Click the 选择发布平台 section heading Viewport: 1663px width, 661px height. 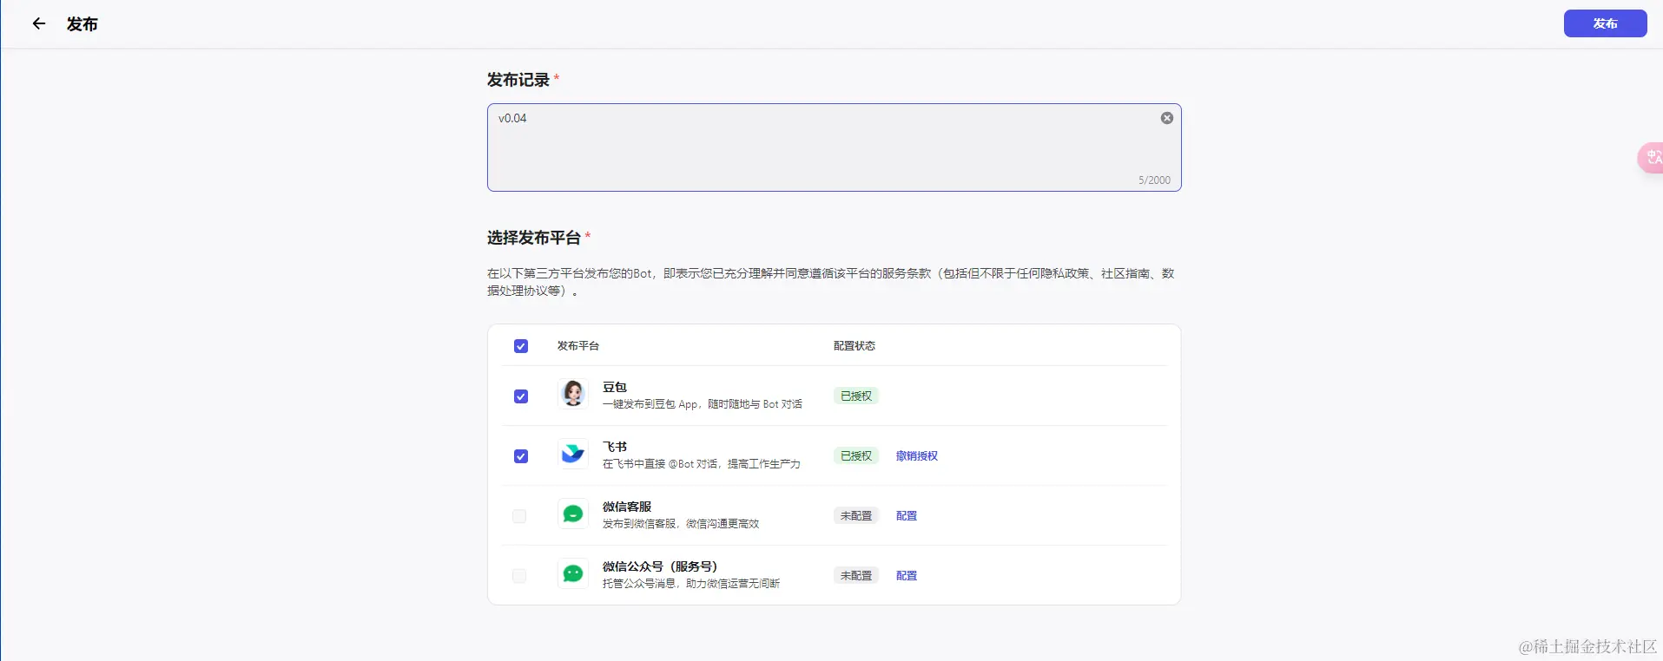pyautogui.click(x=534, y=238)
